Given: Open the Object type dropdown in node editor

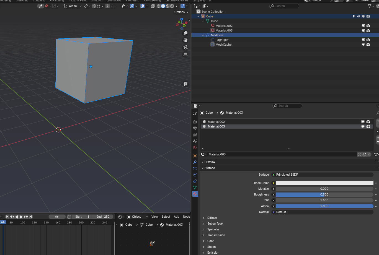Looking at the screenshot, I should coord(138,217).
